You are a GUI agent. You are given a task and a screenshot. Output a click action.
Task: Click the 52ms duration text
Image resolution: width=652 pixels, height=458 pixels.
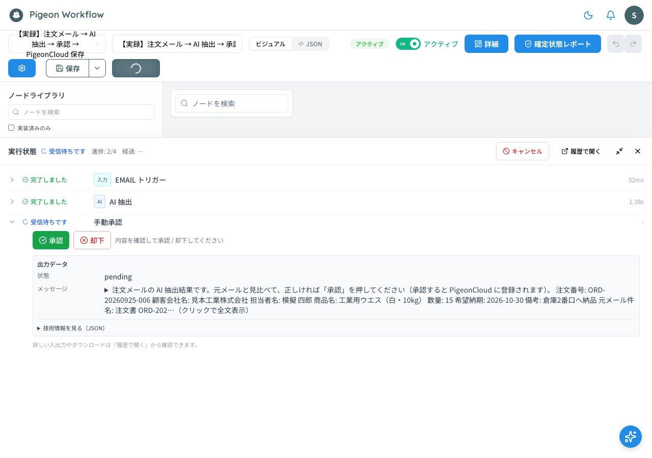(x=636, y=180)
